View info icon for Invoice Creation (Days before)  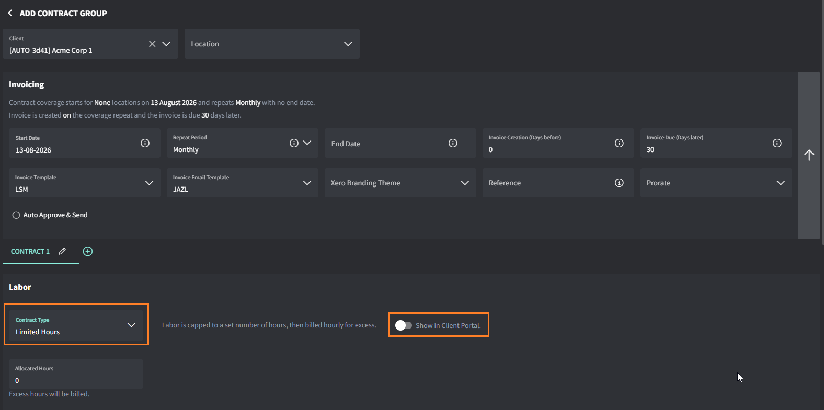tap(619, 143)
